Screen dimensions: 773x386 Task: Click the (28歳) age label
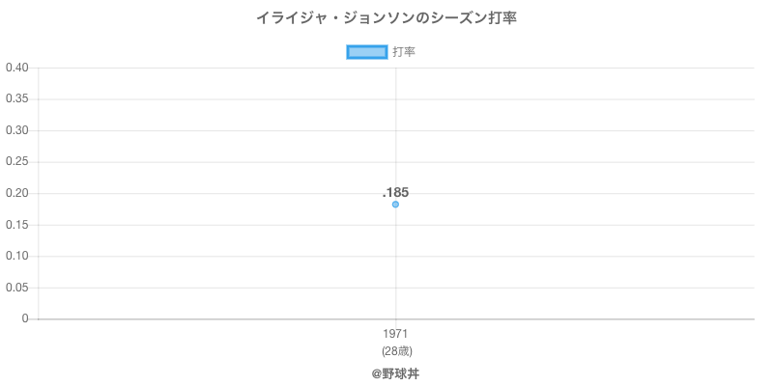395,350
